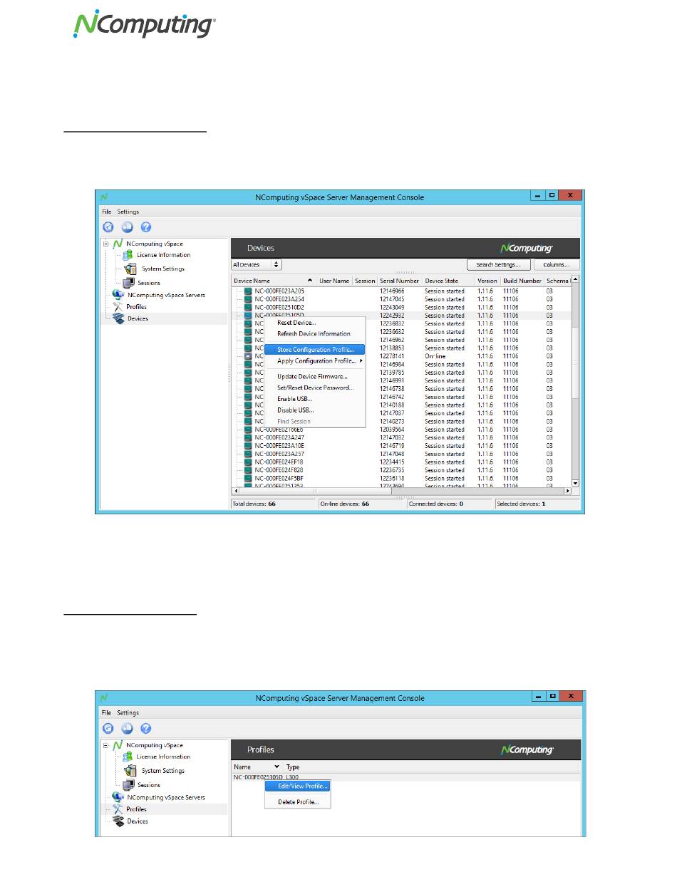Viewport: 677px width, 889px height.
Task: Click the Columns button
Action: pos(557,265)
